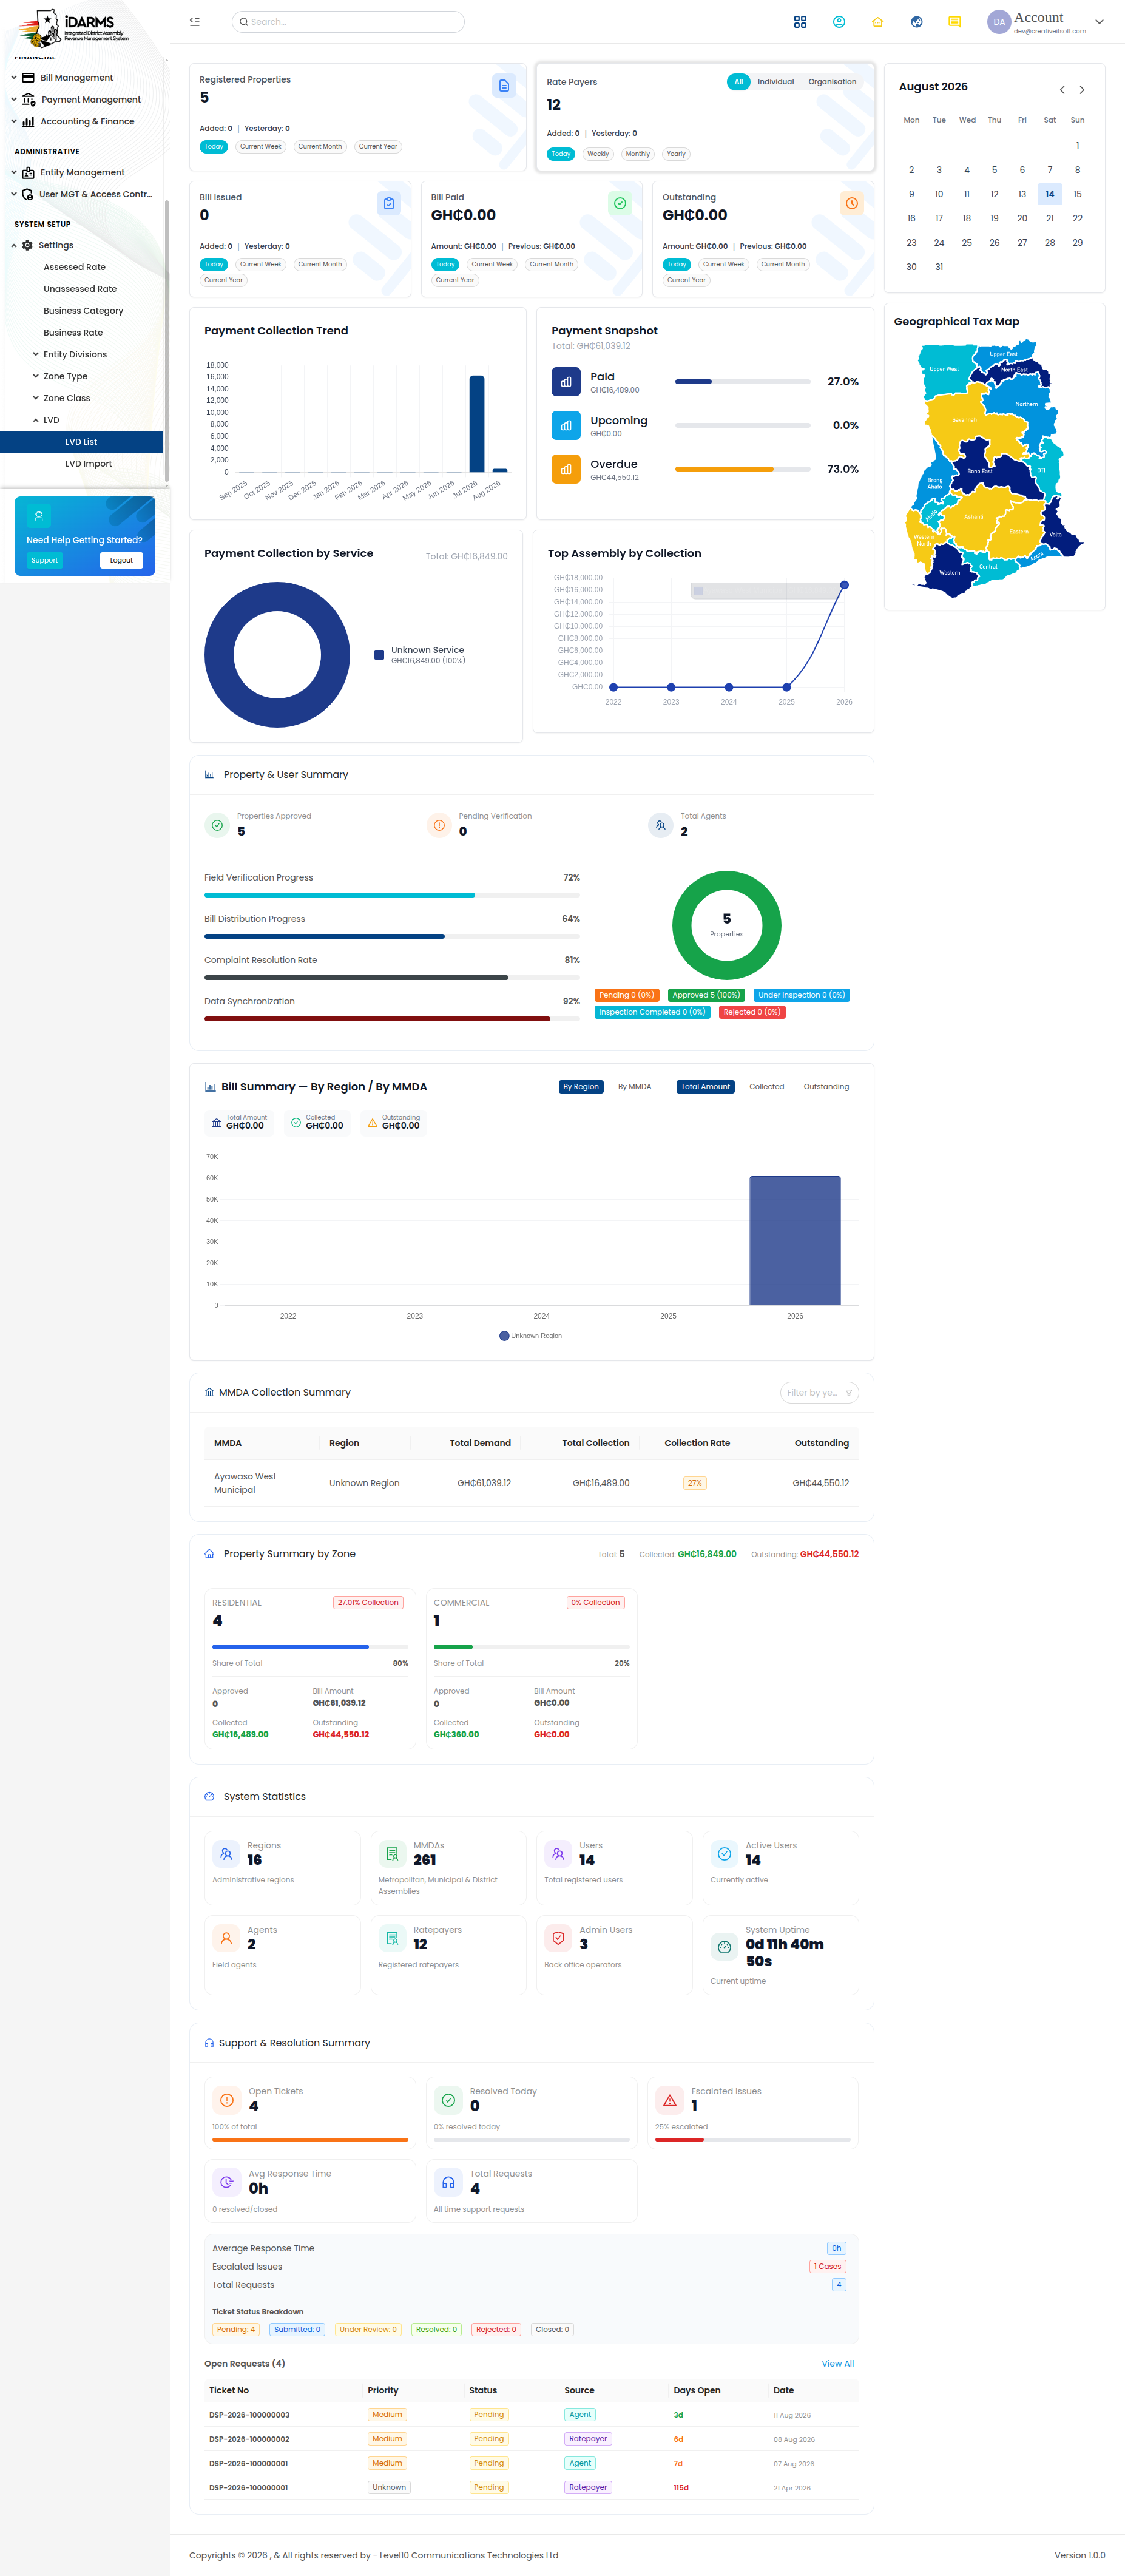Open View All open requests link

[x=837, y=2364]
